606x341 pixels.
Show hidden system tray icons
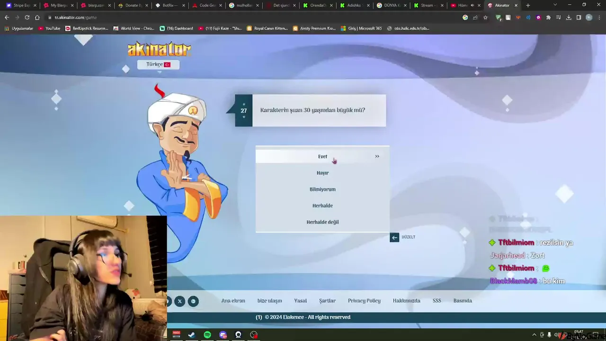[x=535, y=335]
